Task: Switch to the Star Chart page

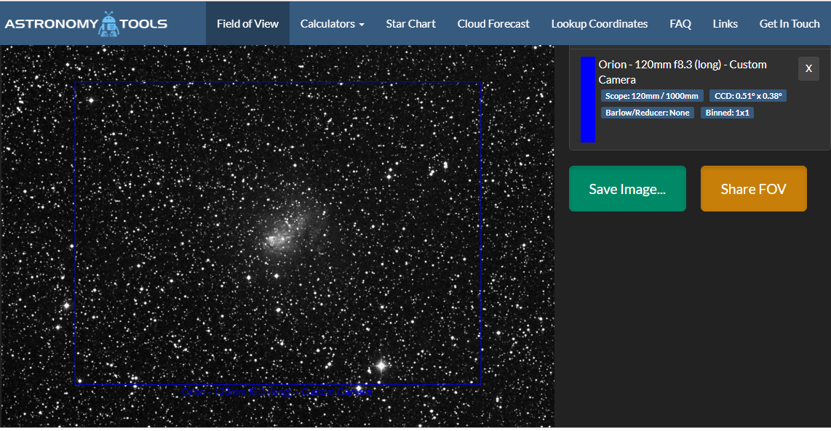Action: coord(410,23)
